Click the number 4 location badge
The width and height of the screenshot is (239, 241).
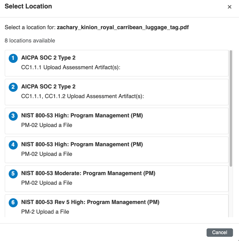pos(13,145)
